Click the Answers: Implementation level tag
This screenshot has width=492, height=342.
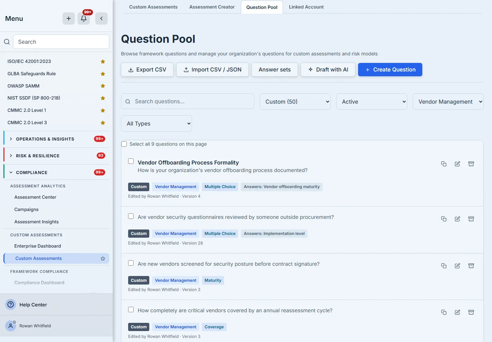click(274, 234)
